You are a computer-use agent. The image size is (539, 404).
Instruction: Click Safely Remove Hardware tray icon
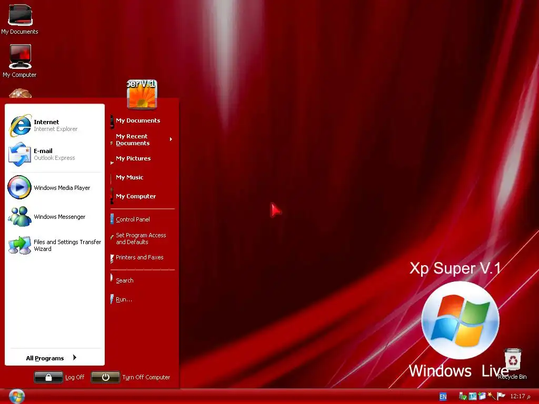[x=463, y=396]
